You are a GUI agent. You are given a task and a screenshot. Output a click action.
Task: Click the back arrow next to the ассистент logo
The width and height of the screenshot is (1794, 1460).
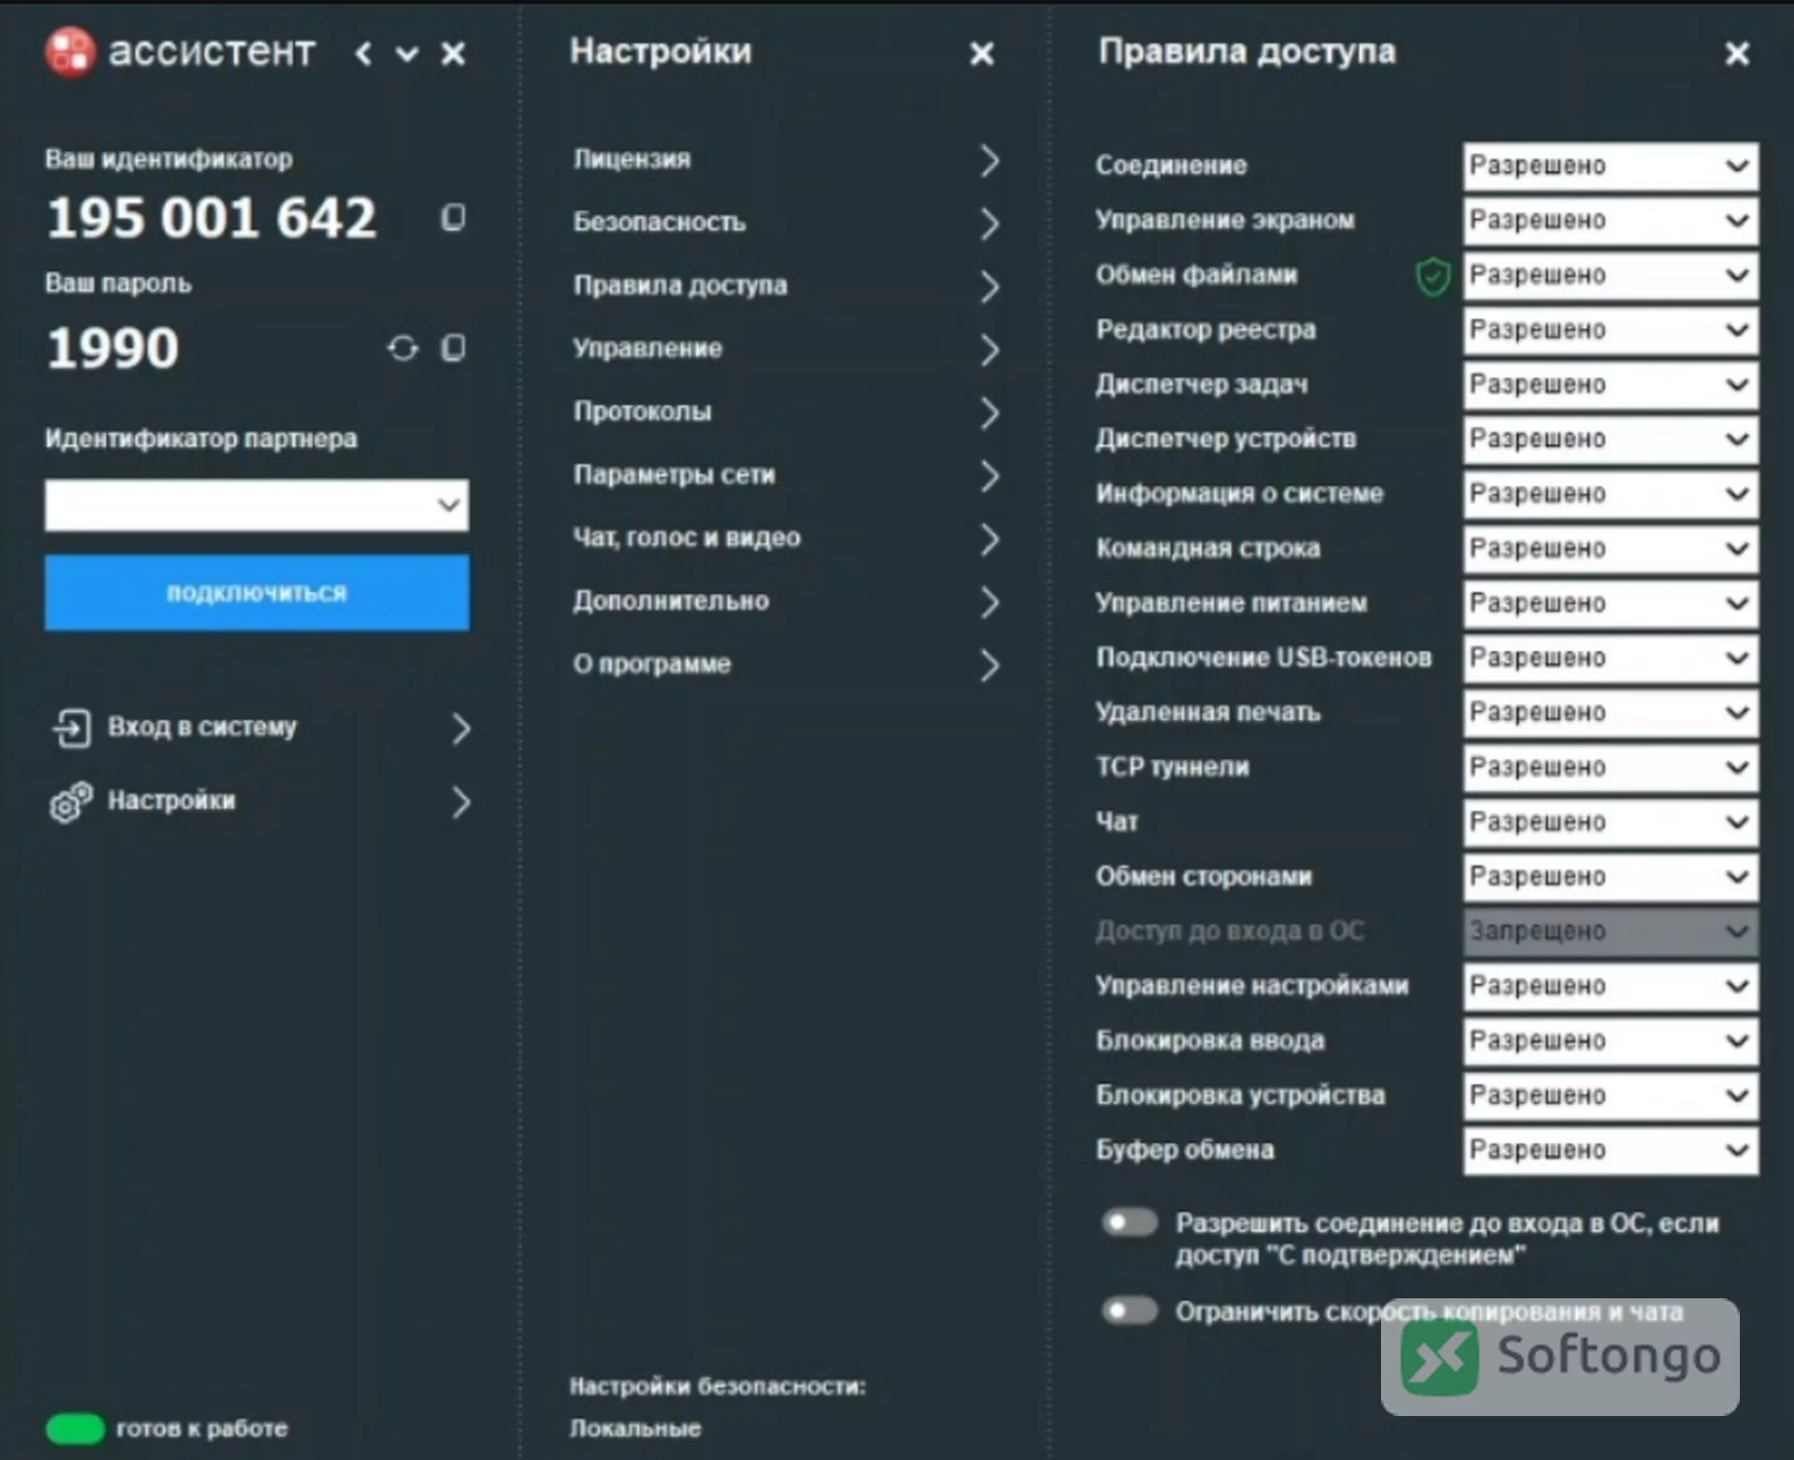[363, 53]
